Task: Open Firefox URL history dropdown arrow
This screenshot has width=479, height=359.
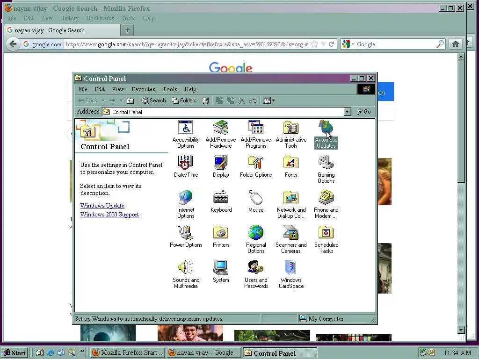Action: pos(323,44)
